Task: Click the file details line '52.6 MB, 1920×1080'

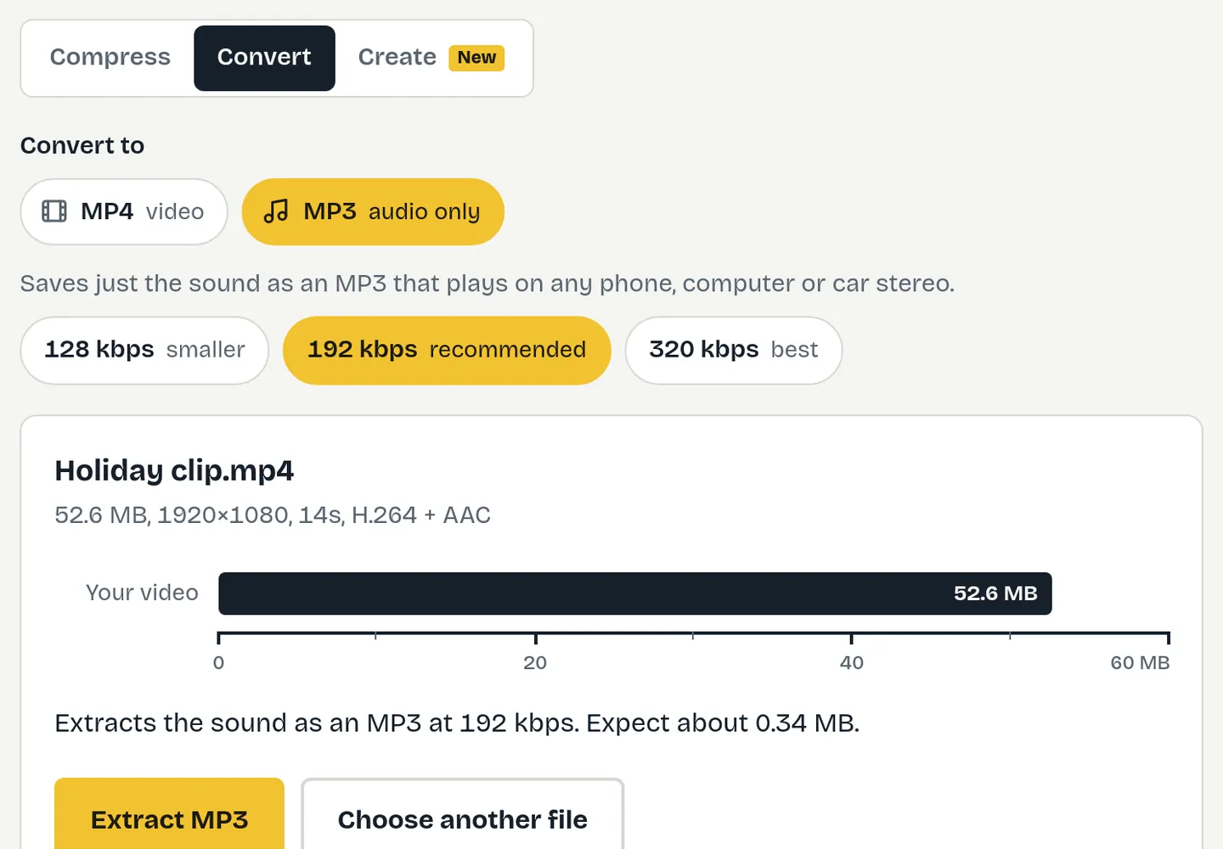Action: tap(273, 515)
